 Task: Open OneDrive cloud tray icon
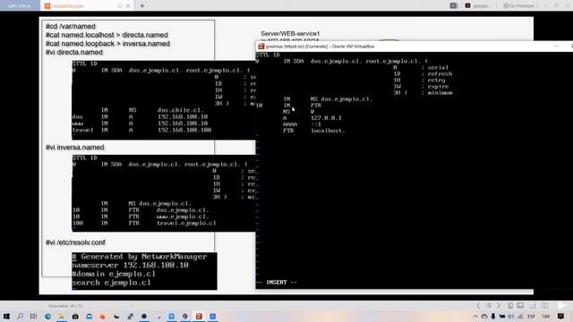coord(484,317)
